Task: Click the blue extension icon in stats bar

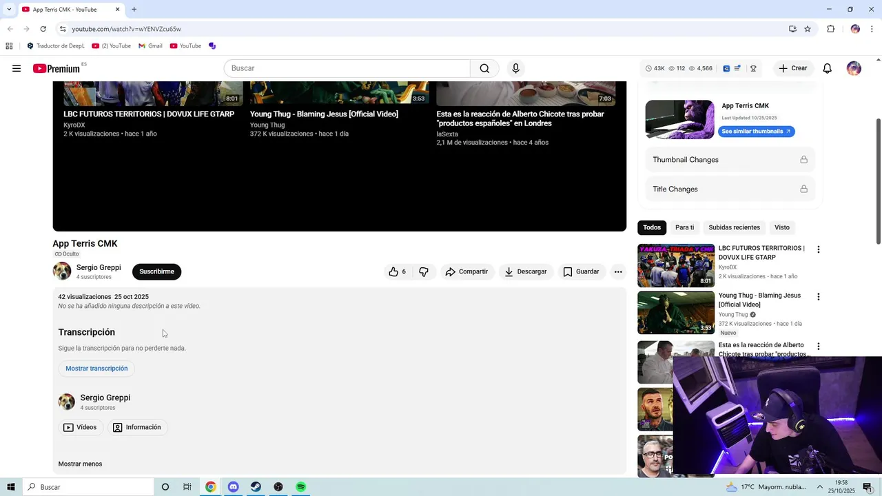Action: click(726, 68)
